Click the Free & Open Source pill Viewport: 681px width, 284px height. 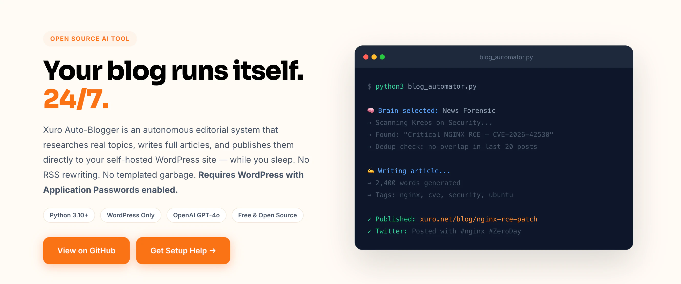click(x=267, y=215)
